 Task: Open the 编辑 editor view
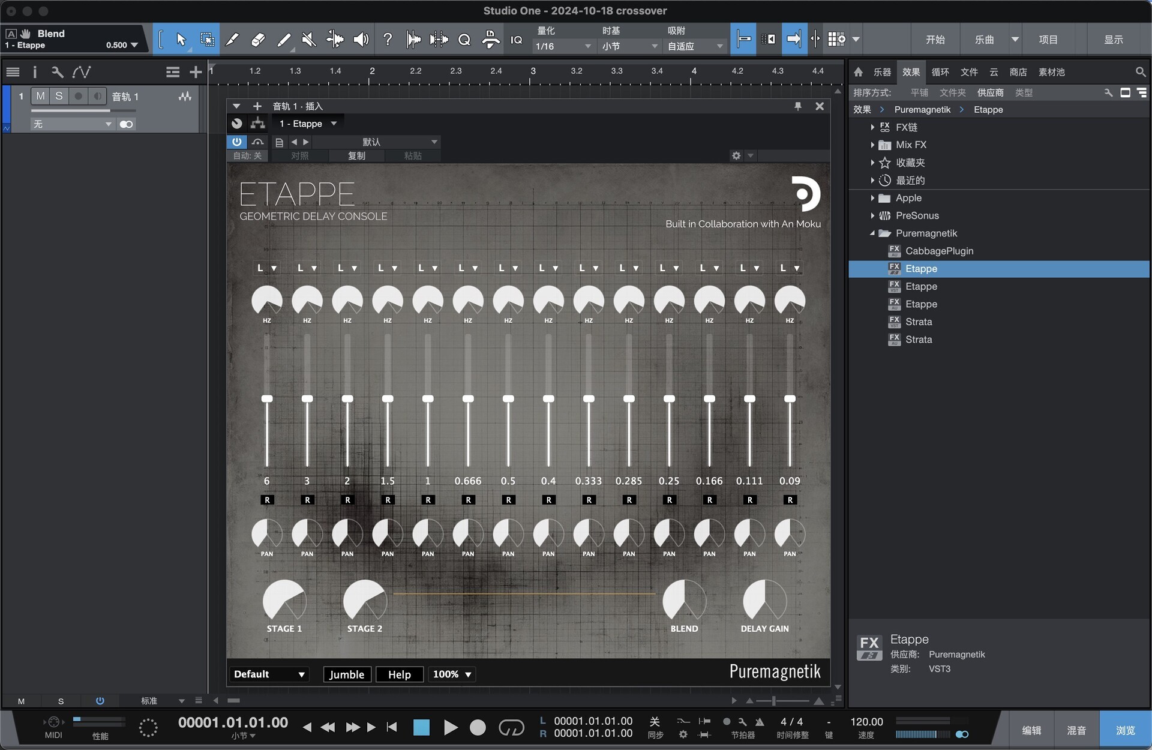click(x=1031, y=730)
